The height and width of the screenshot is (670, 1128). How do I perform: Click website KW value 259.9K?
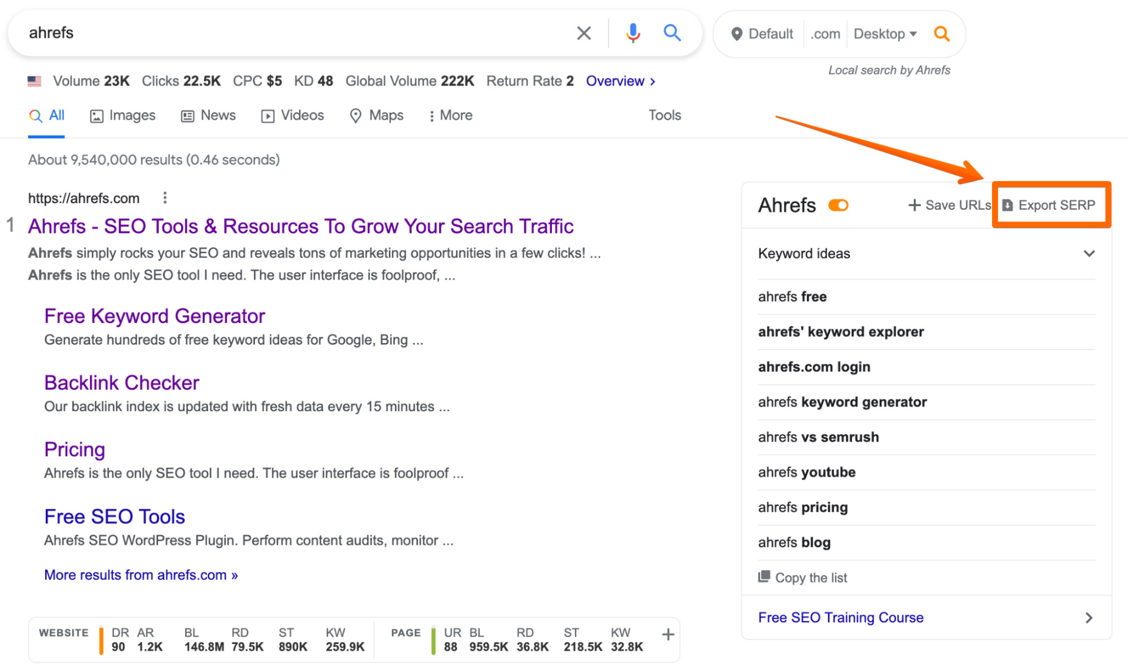[345, 647]
